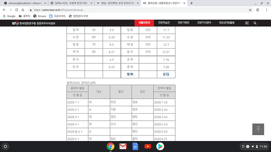Click the 한식 cell
271x152 pixels.
76,60
